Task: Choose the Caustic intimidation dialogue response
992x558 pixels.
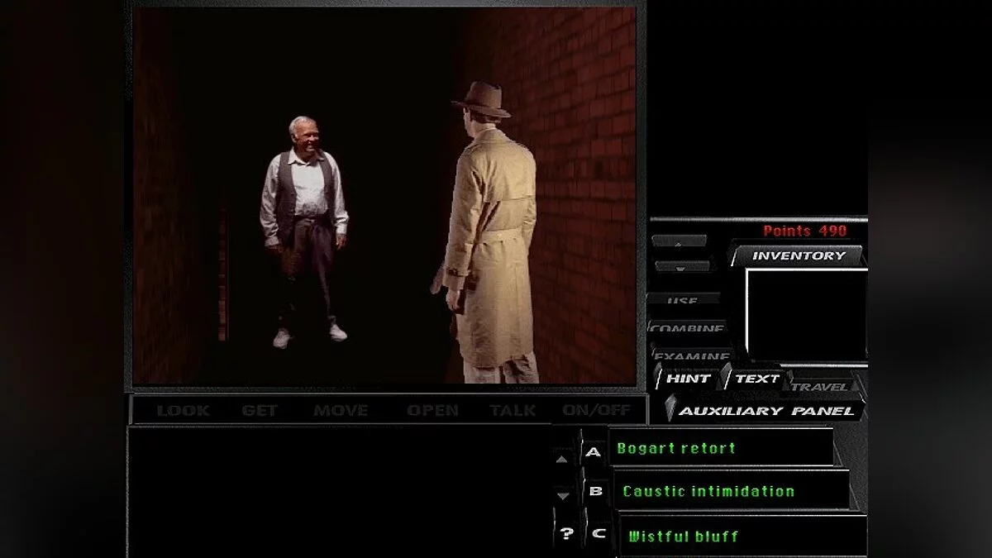Action: [x=731, y=491]
